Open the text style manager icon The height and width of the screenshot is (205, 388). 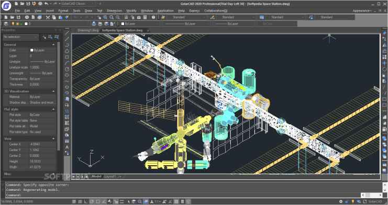163,17
